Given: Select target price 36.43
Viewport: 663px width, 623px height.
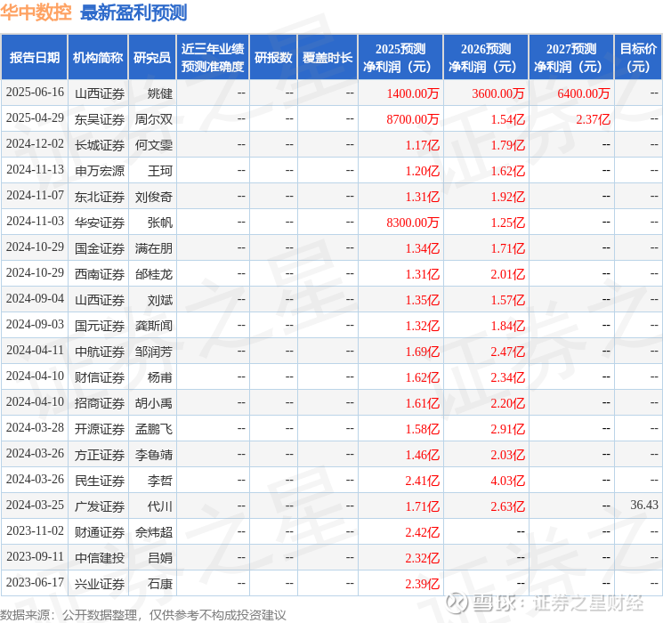Looking at the screenshot, I should pos(644,505).
